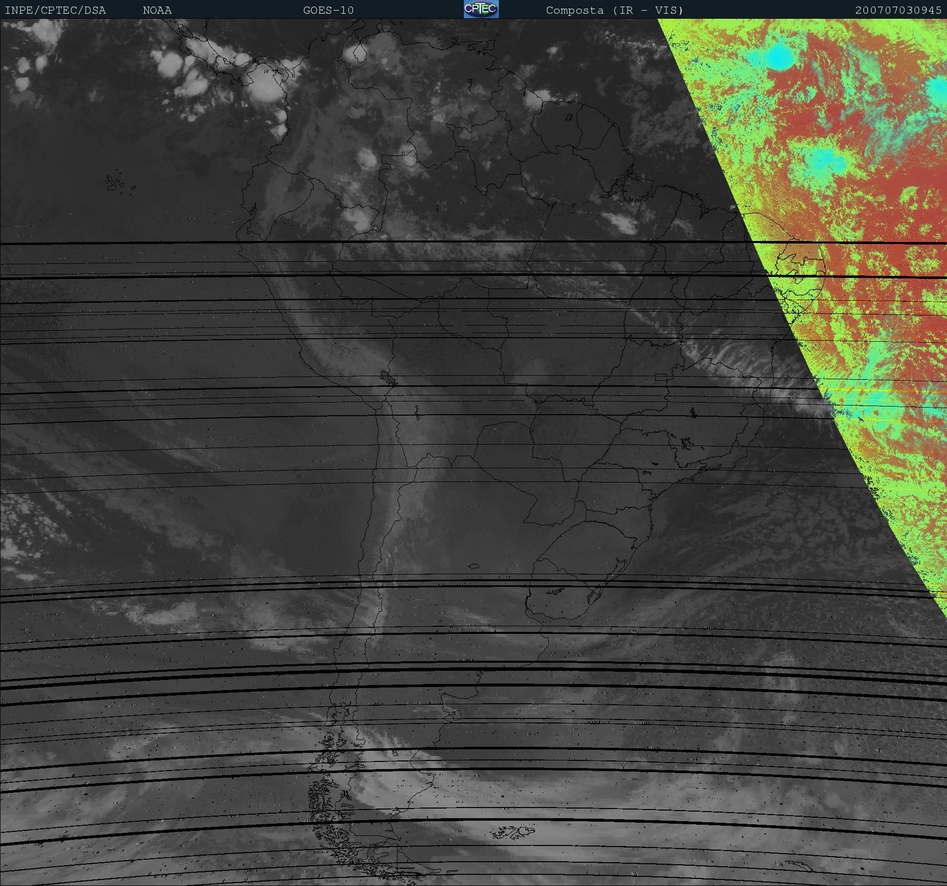Viewport: 947px width, 886px height.
Task: Select the GOES-10 satellite label
Action: click(328, 10)
